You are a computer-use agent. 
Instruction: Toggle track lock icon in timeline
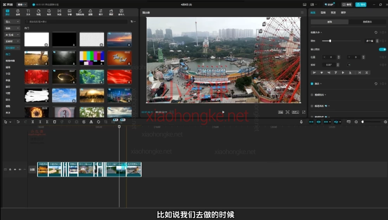[x=10, y=170]
